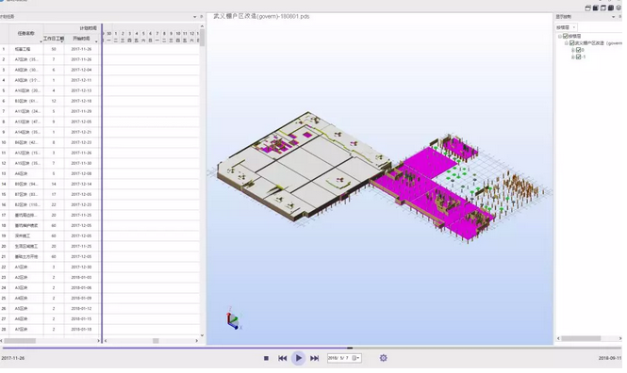Open the start time column filter arrow
Screen dimensions: 627x373
(96, 42)
